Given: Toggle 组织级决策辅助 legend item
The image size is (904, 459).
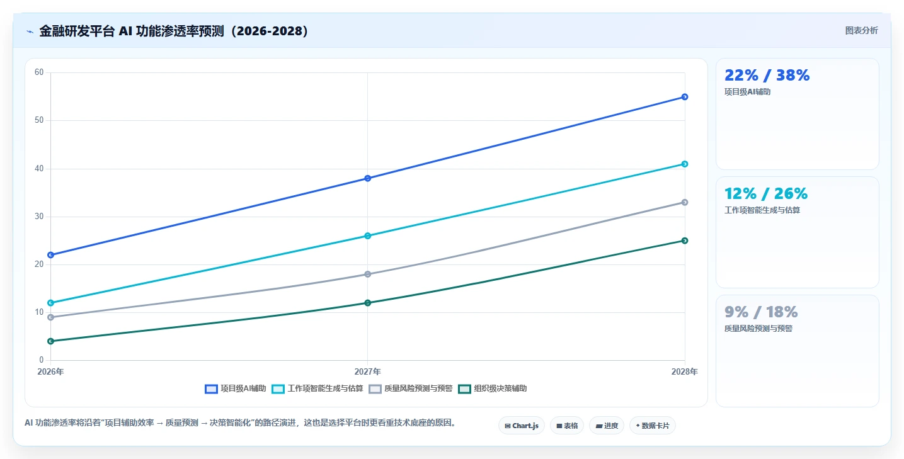Looking at the screenshot, I should (x=493, y=388).
